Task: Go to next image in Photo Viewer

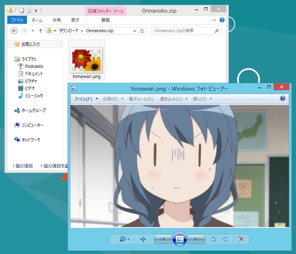Action: click(x=196, y=239)
